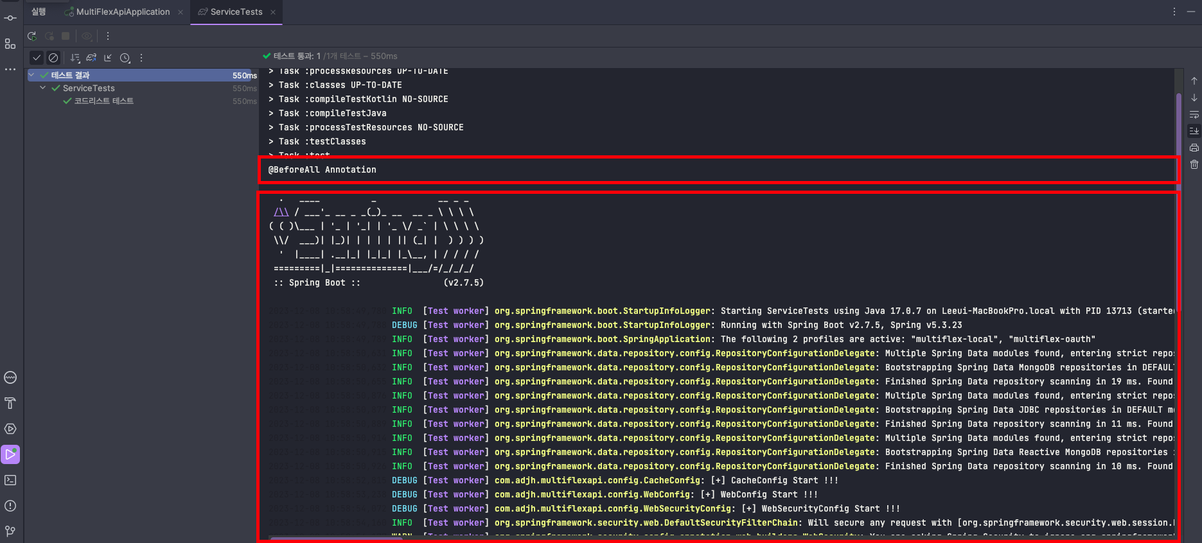Viewport: 1202px width, 543px height.
Task: Click the WebSecurityConfig Start log line
Action: point(585,508)
